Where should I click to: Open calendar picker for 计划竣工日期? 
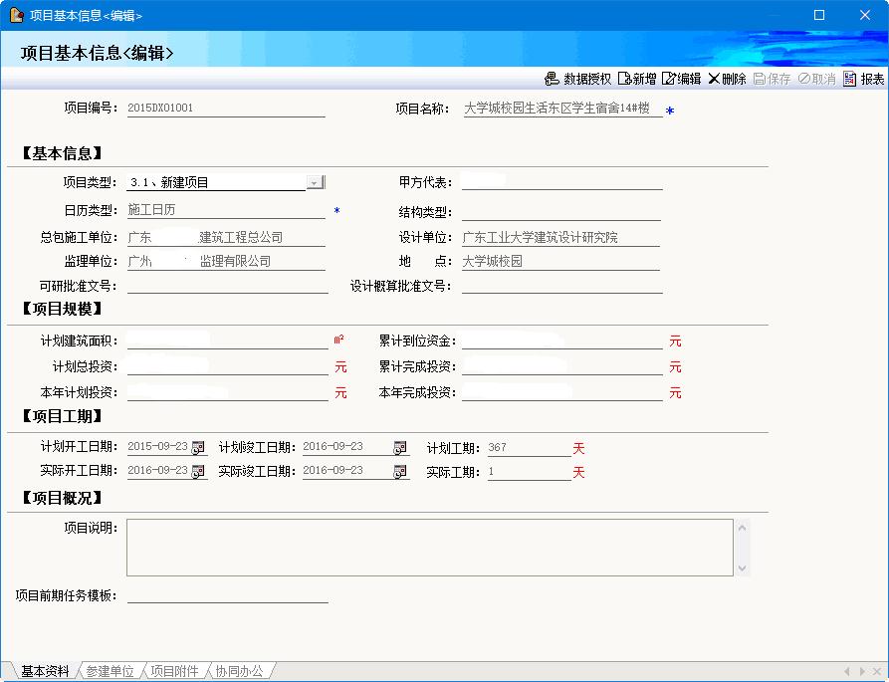(x=400, y=447)
